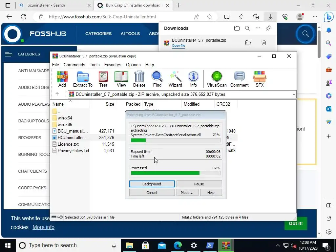336x252 pixels.
Task: Click the Edge downloads toolbar icon
Action: [270, 17]
